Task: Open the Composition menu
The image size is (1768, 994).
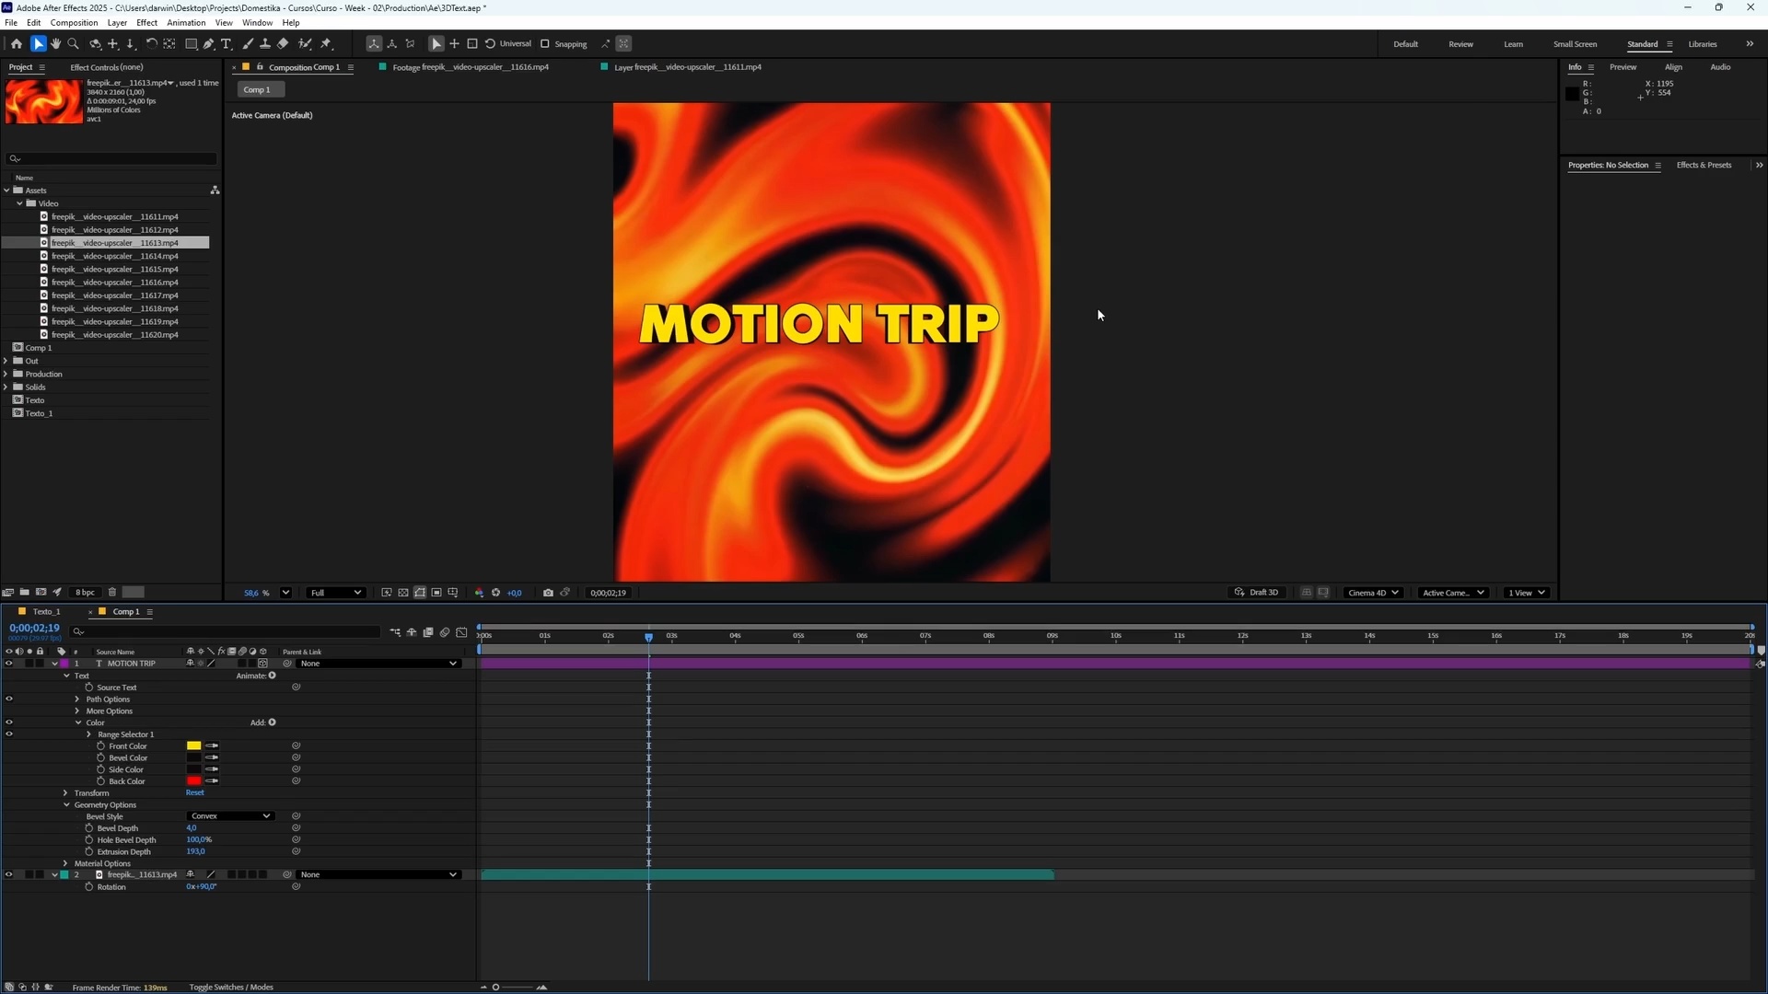Action: coord(74,22)
